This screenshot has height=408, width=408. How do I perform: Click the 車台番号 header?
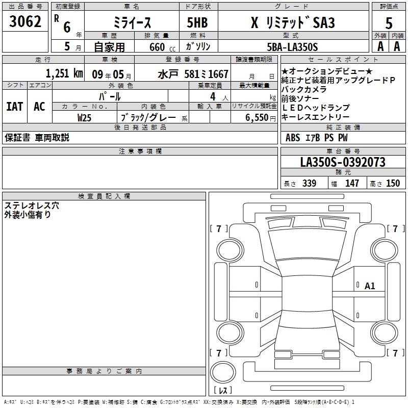click(x=343, y=151)
